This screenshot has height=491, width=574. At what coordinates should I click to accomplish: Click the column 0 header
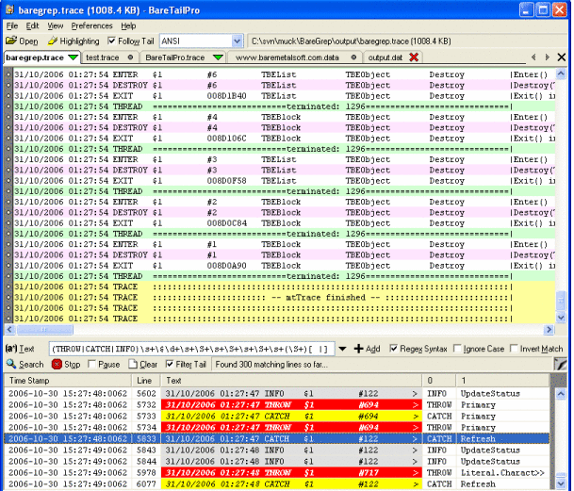[439, 381]
